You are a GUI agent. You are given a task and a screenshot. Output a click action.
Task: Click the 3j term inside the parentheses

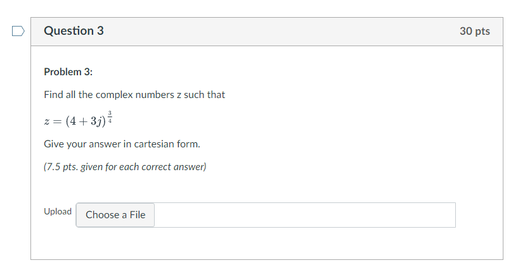(95, 121)
